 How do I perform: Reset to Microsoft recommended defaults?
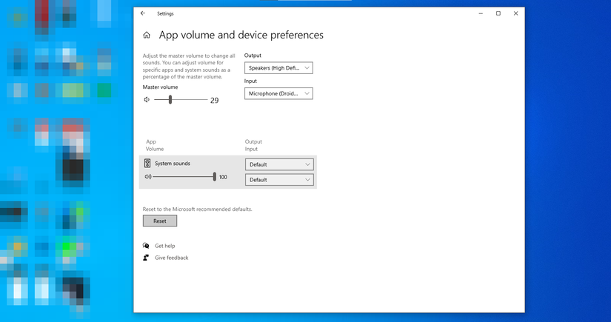(160, 221)
